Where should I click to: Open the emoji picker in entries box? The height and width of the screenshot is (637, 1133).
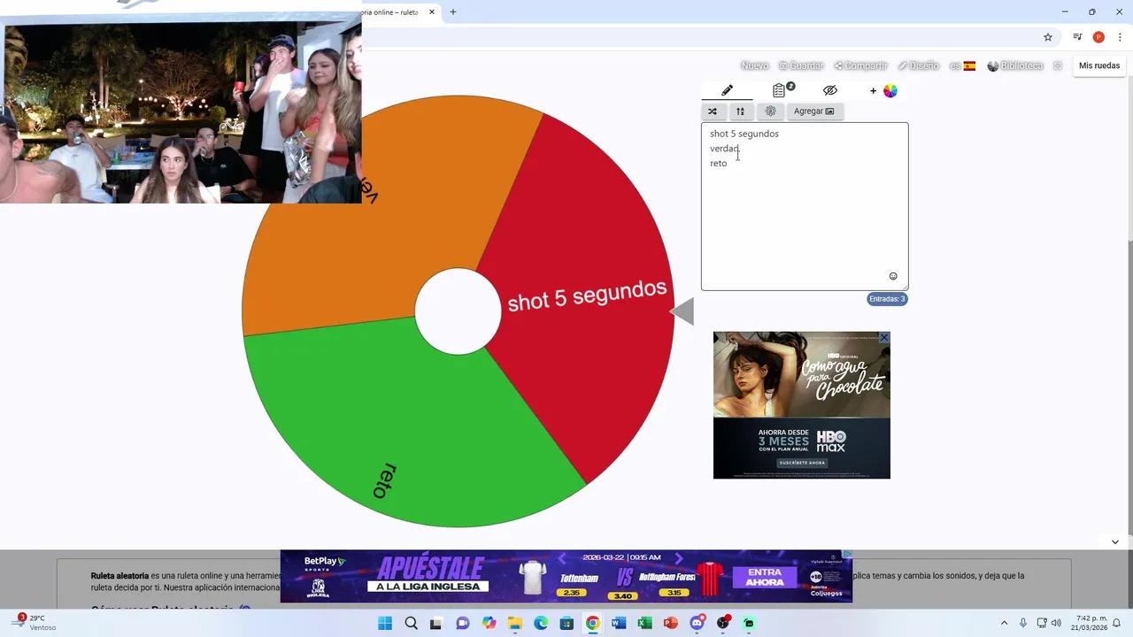[893, 276]
